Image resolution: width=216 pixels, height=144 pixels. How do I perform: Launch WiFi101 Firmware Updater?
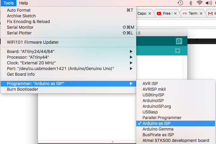[68, 42]
